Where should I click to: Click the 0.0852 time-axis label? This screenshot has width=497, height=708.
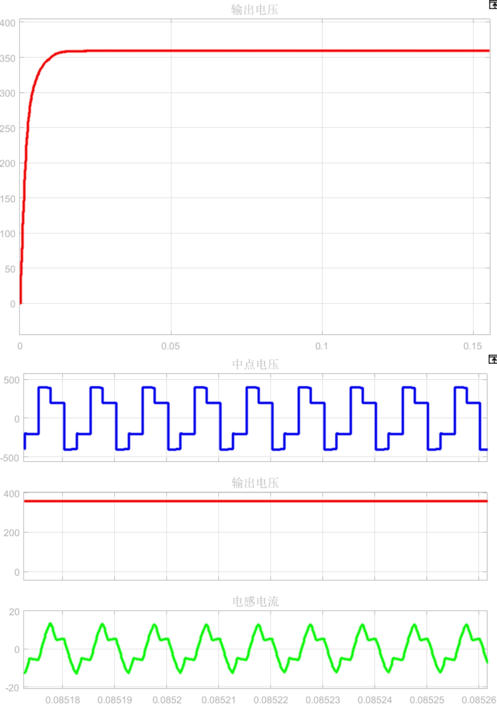pyautogui.click(x=167, y=700)
